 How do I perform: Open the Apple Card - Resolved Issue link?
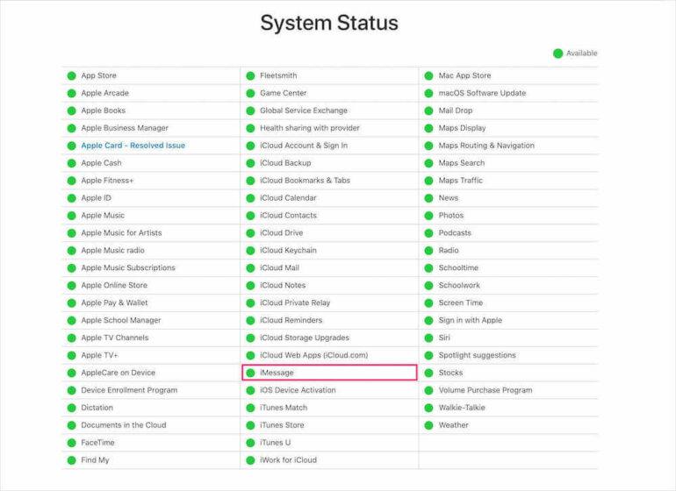[133, 146]
